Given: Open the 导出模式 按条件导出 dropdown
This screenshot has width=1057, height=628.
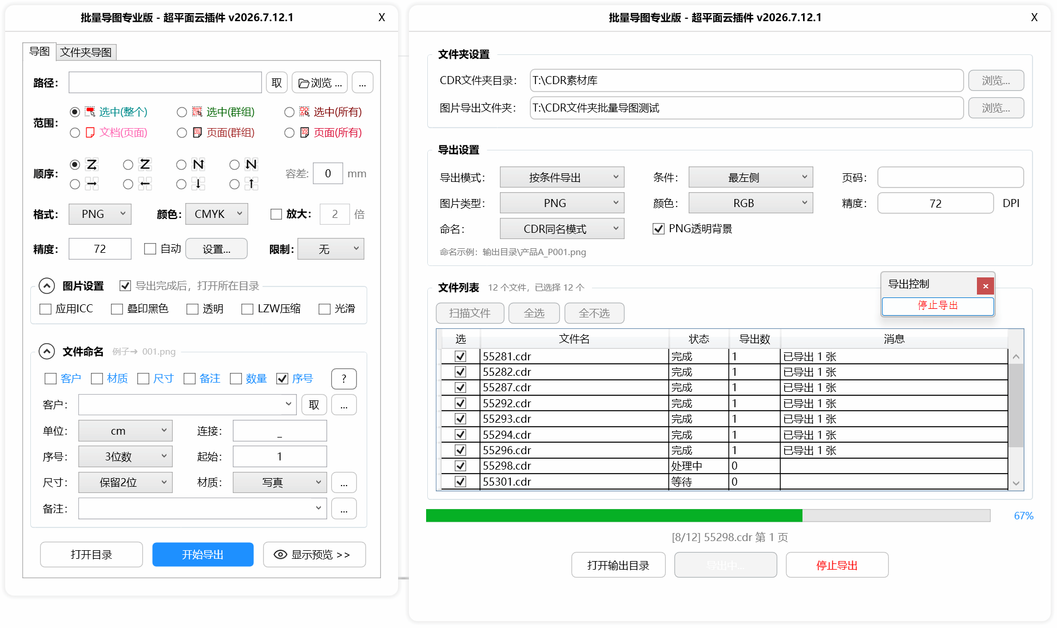Looking at the screenshot, I should pos(562,177).
